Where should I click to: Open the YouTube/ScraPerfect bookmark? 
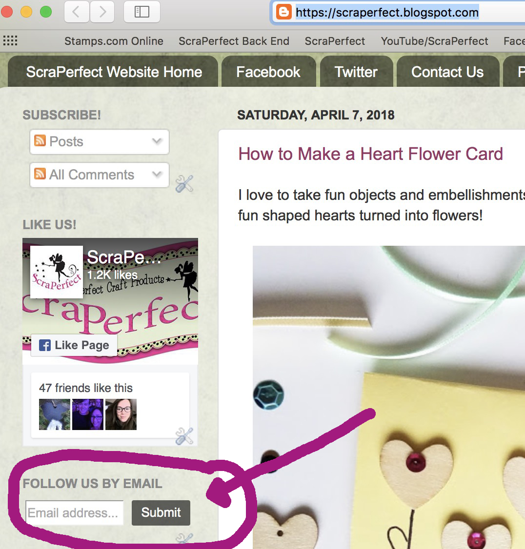[x=434, y=41]
